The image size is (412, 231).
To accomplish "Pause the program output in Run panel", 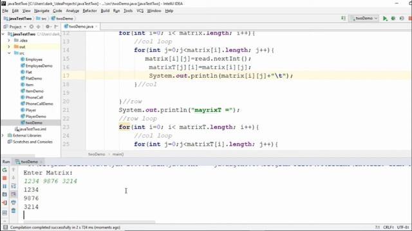I will 5,186.
